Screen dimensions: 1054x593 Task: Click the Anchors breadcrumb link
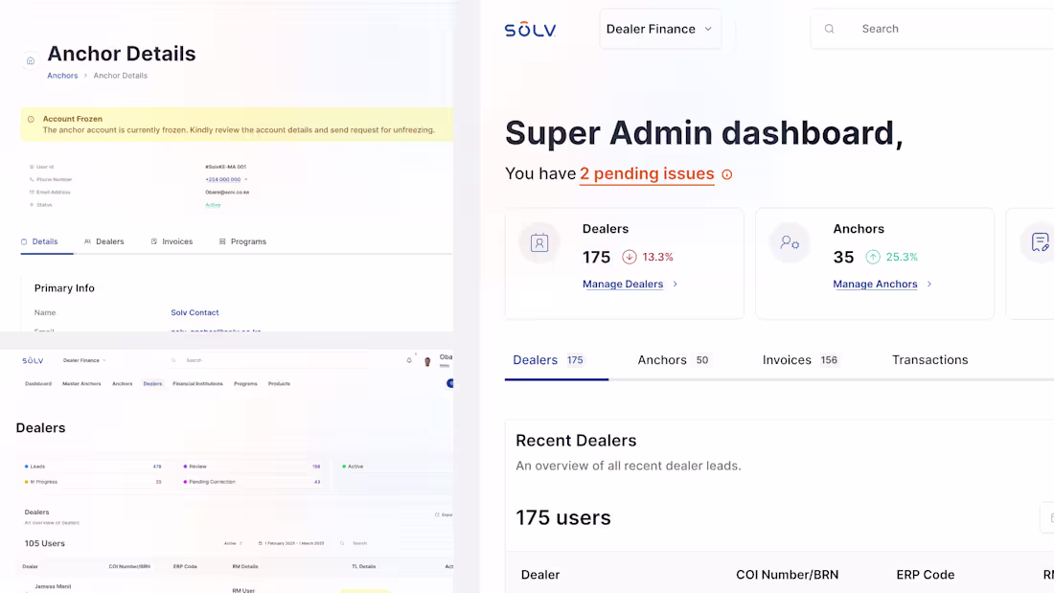(62, 76)
